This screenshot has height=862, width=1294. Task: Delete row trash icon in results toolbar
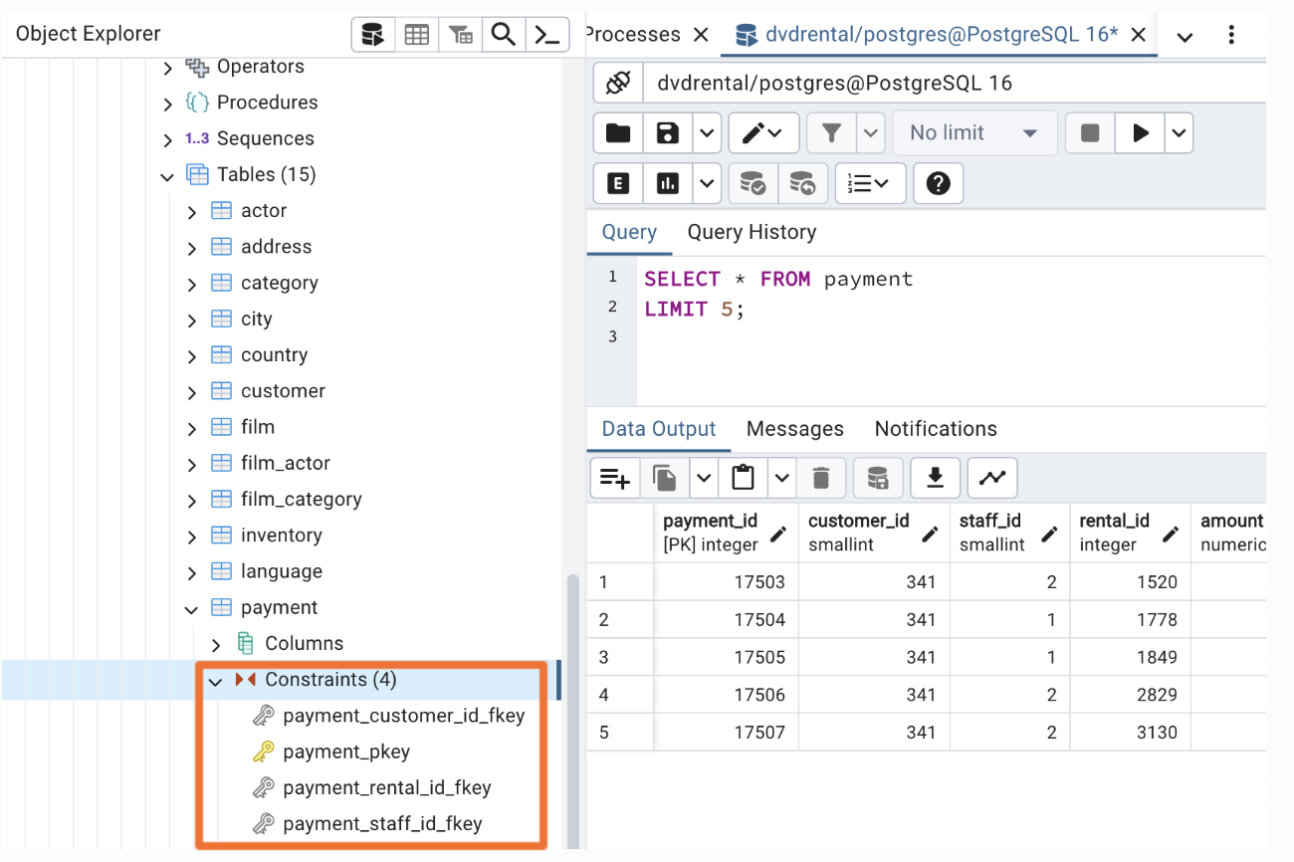[821, 479]
